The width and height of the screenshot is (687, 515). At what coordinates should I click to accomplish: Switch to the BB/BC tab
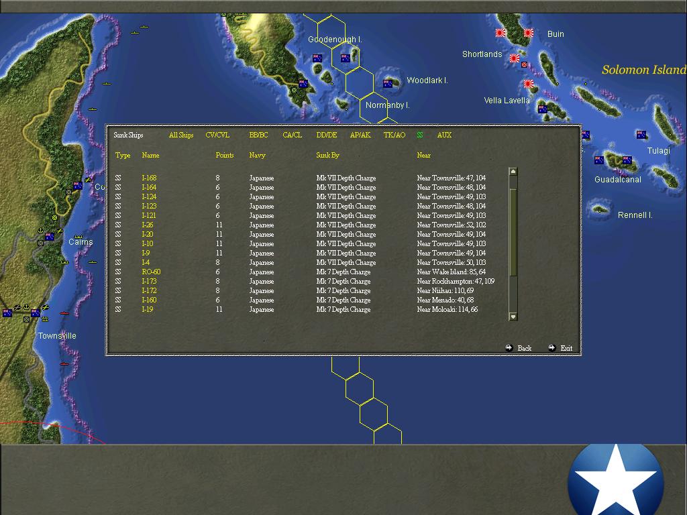point(258,135)
